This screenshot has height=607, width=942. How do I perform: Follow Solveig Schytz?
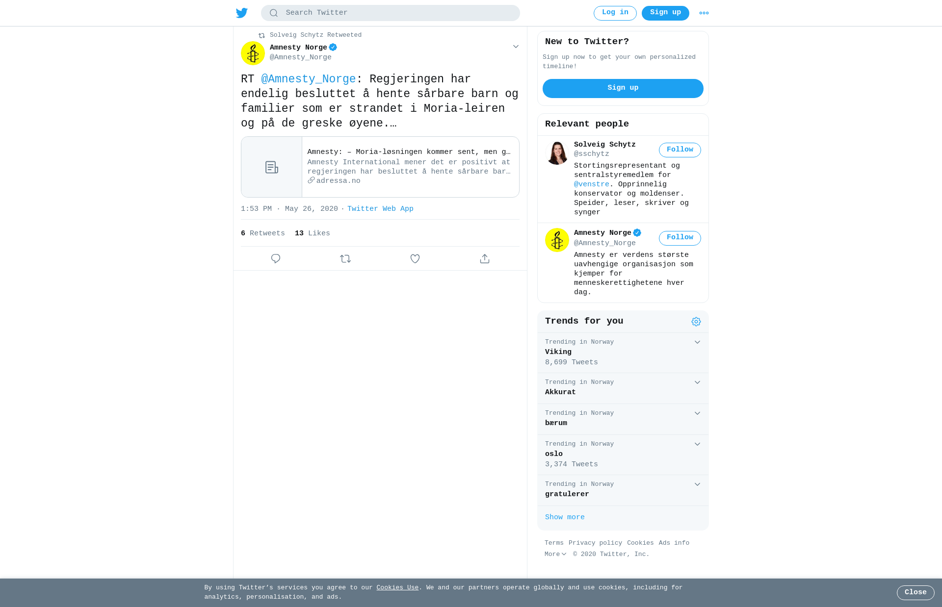click(x=680, y=150)
